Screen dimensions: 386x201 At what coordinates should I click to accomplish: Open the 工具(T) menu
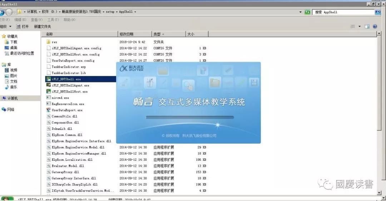pyautogui.click(x=53, y=20)
